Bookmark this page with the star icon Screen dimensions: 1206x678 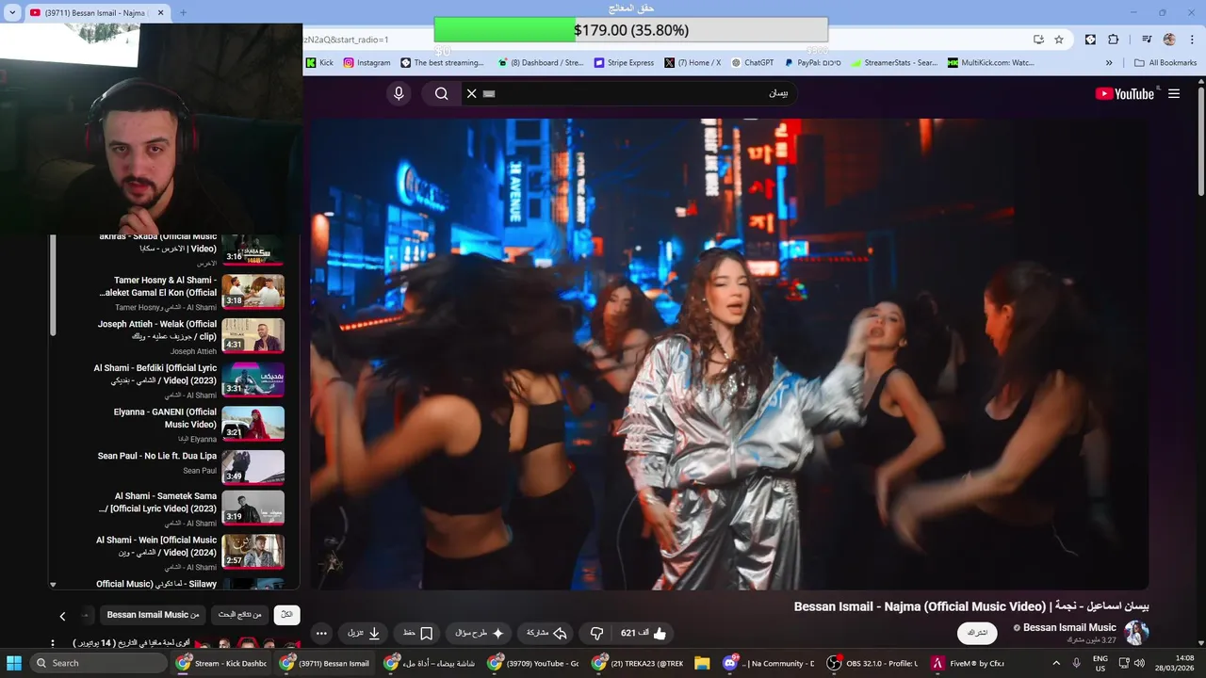point(1059,40)
